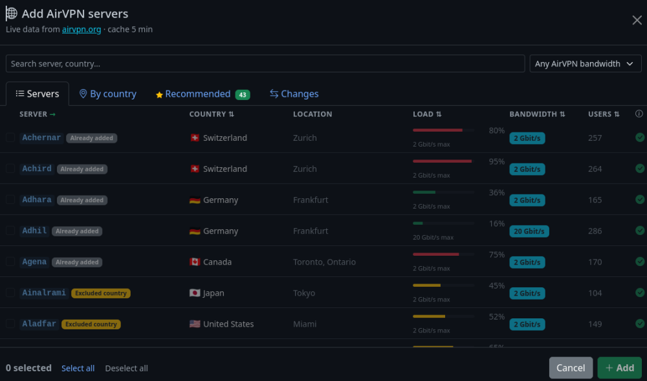
Task: Tick the checkbox for Adhara
Action: tap(10, 200)
